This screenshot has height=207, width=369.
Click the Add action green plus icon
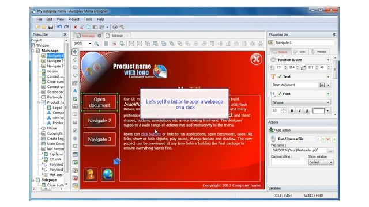coord(272,130)
